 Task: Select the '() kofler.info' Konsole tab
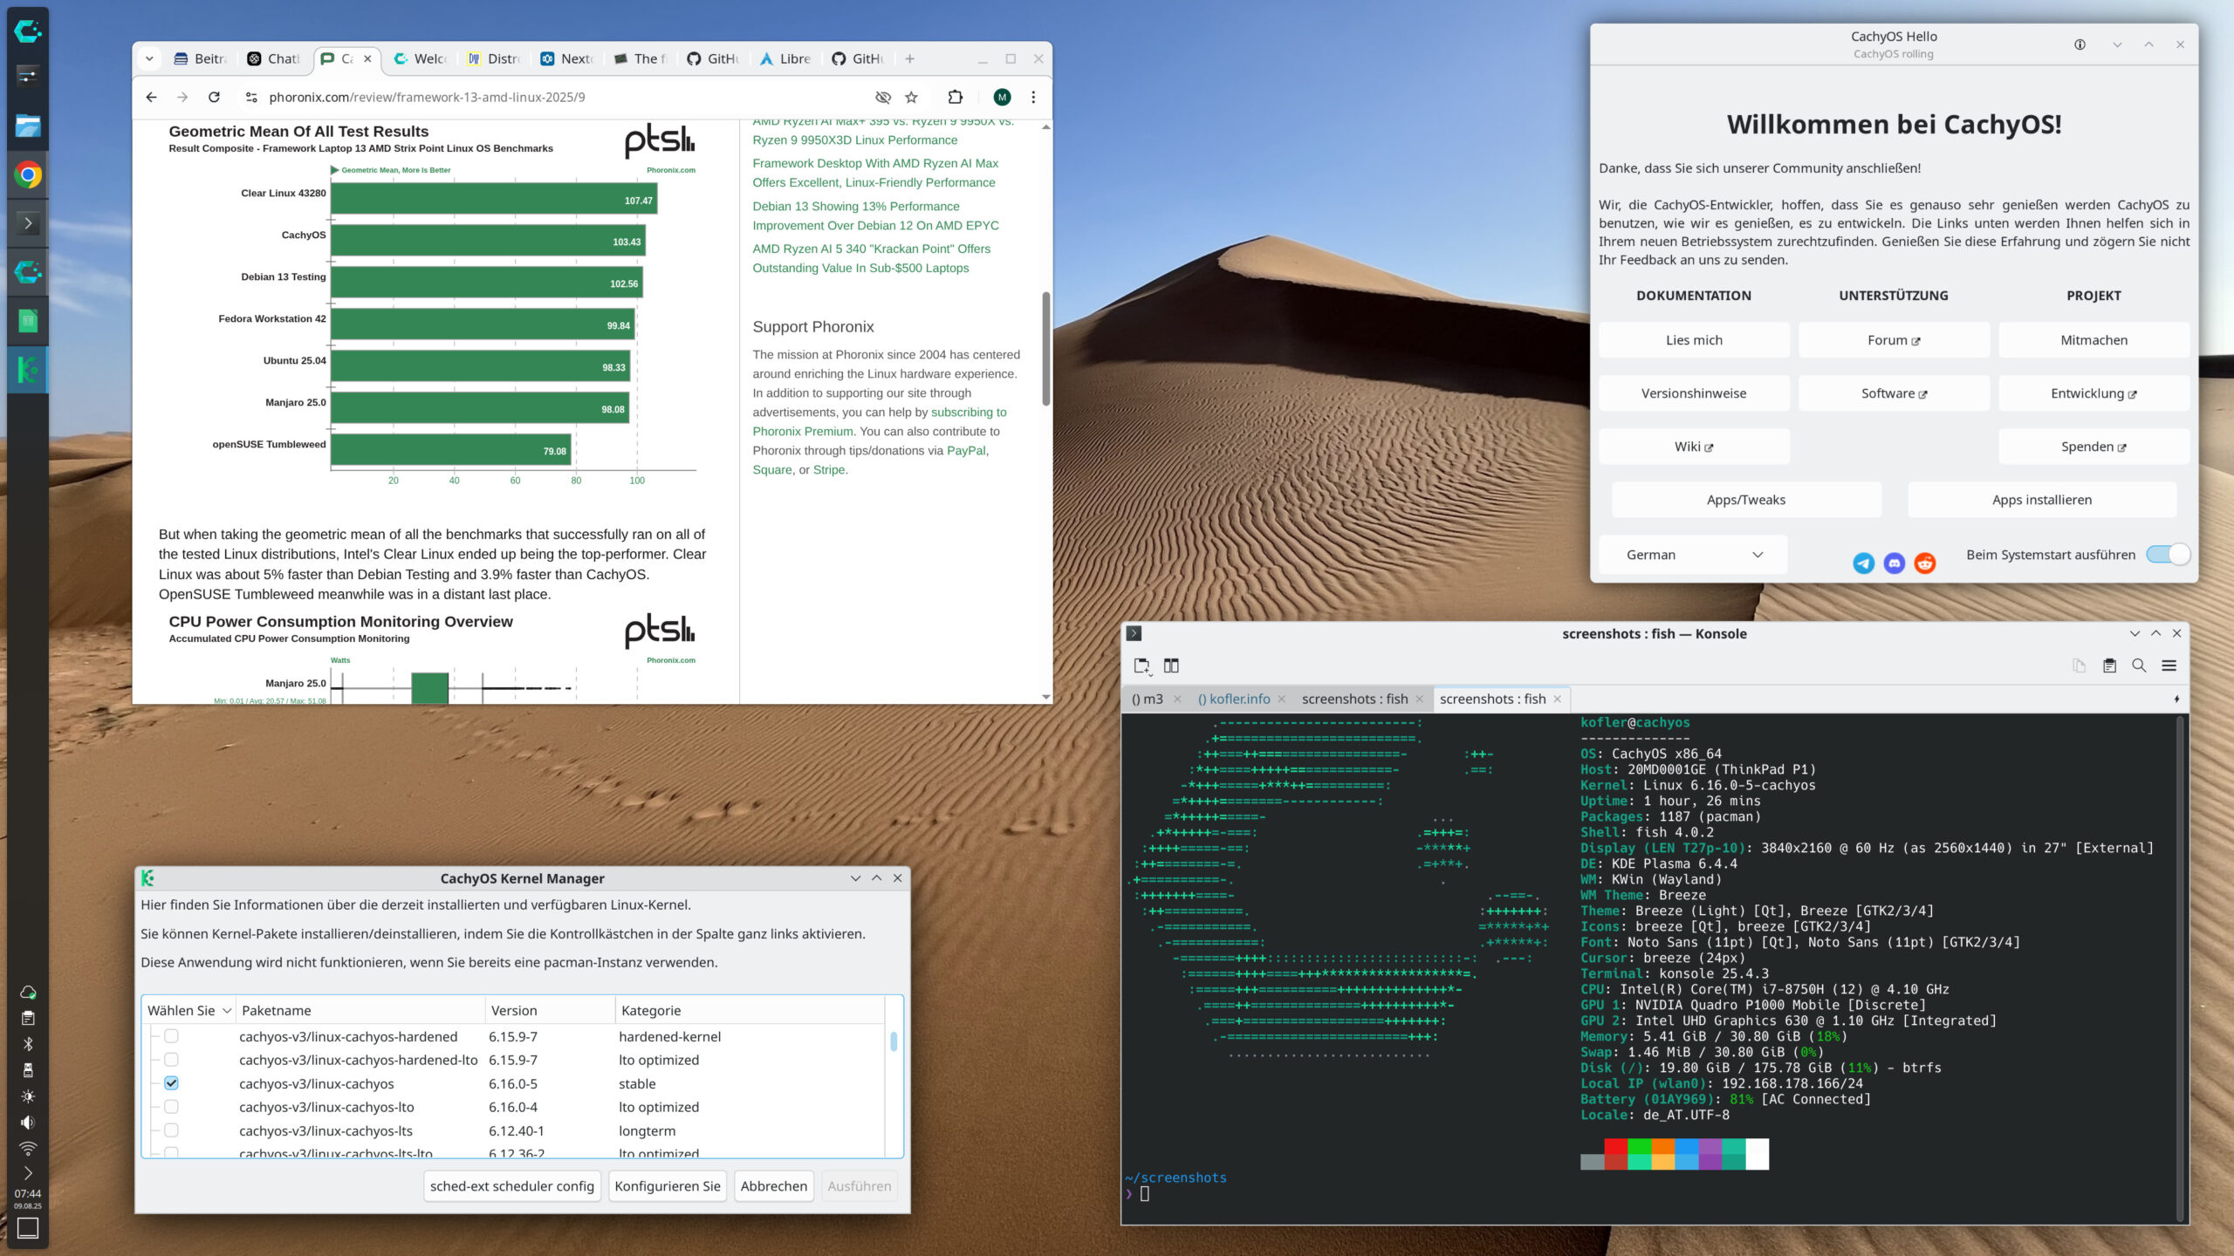coord(1234,699)
